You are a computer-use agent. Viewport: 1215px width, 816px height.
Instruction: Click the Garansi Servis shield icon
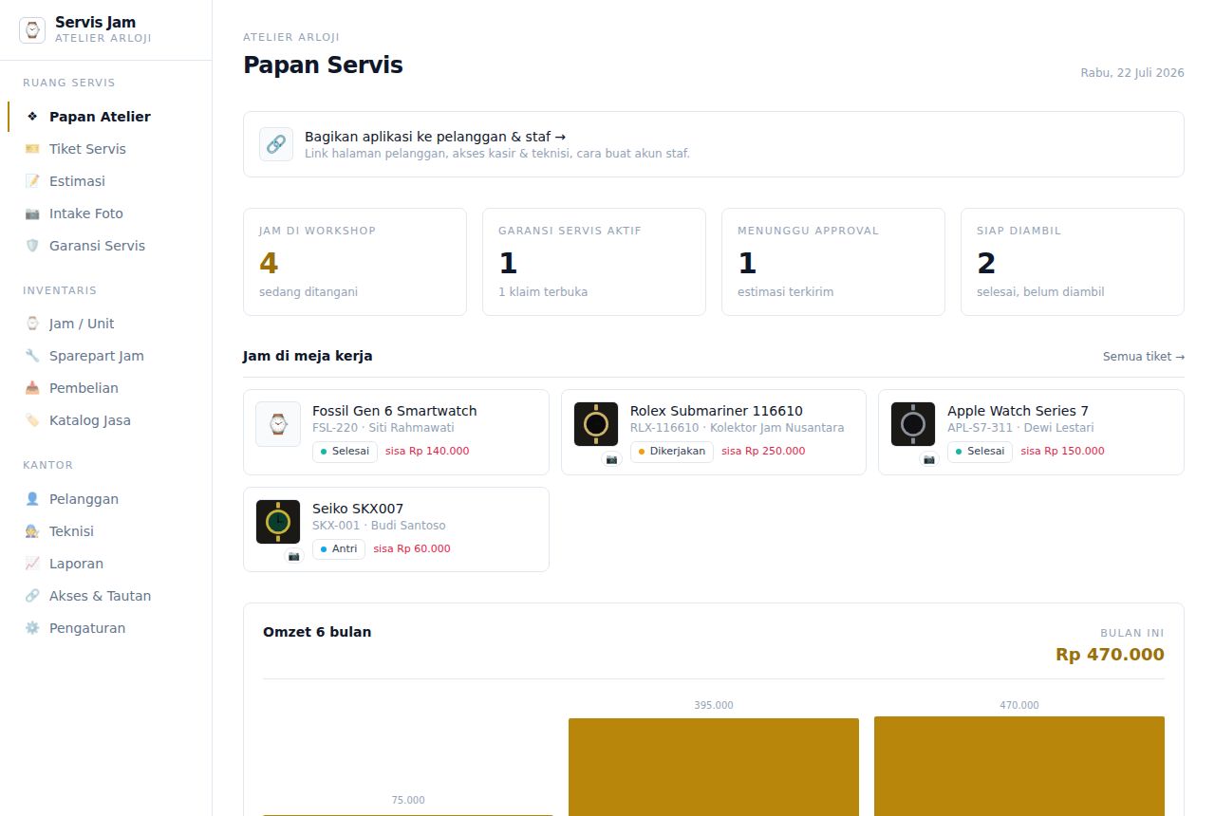[32, 246]
